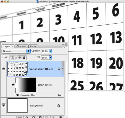Open the fx layer style menu
The width and height of the screenshot is (125, 118).
click(x=27, y=117)
